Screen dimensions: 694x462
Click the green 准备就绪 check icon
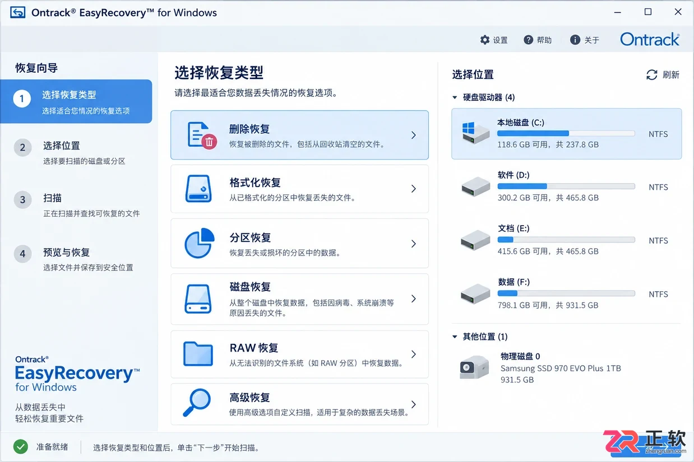(x=21, y=446)
